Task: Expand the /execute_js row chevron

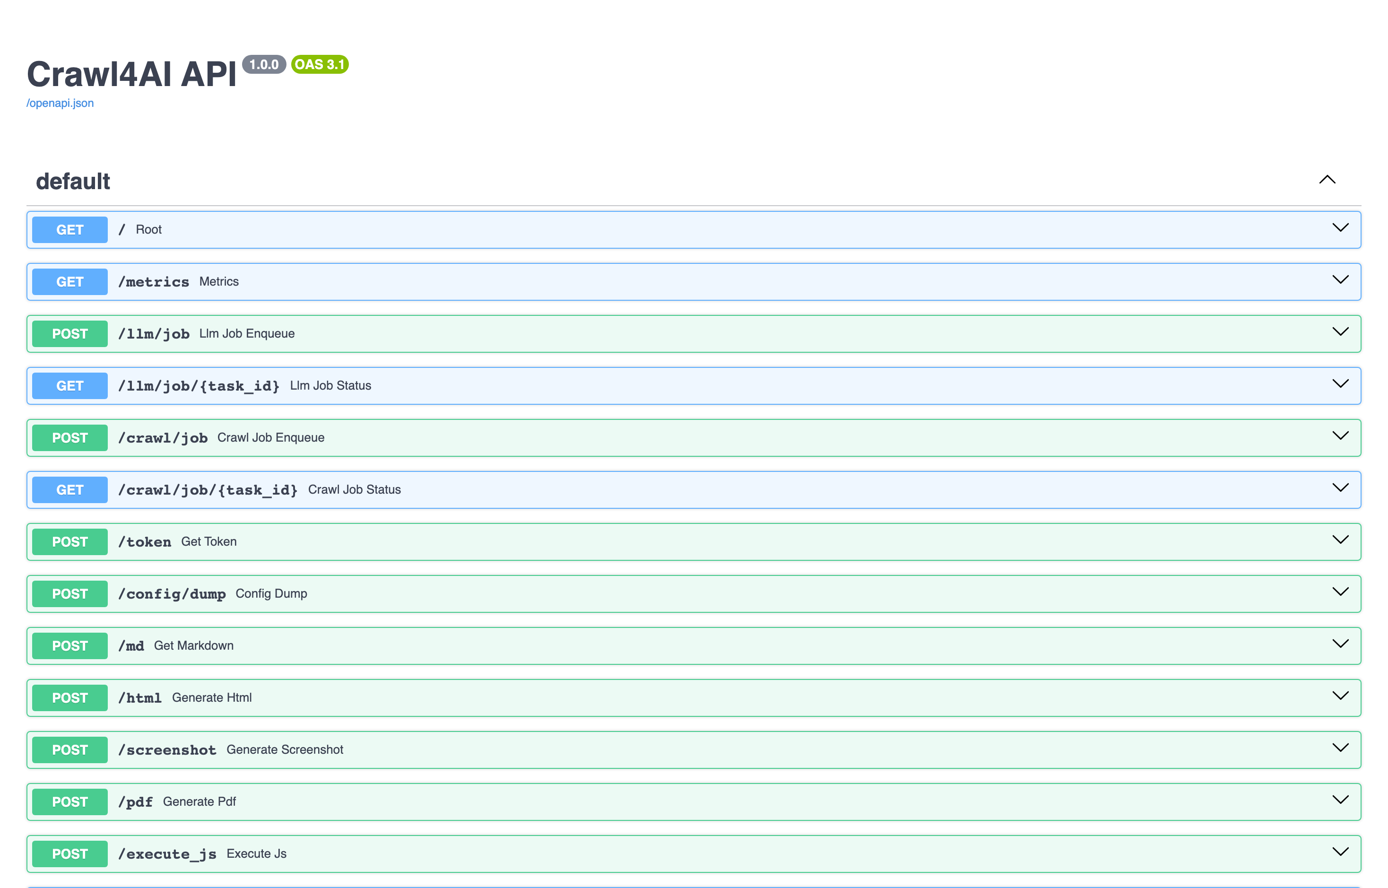Action: (x=1340, y=852)
